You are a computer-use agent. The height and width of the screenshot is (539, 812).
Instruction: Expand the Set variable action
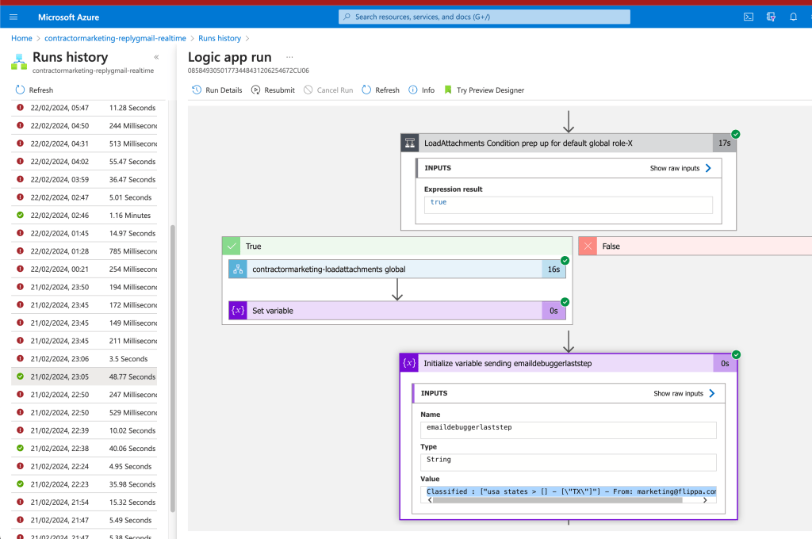tap(397, 311)
